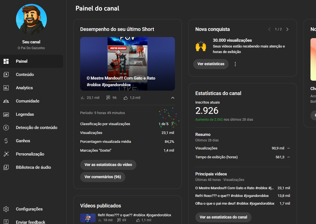This screenshot has height=224, width=316.
Task: Open Detecção de conteúdo section
Action: click(x=31, y=128)
